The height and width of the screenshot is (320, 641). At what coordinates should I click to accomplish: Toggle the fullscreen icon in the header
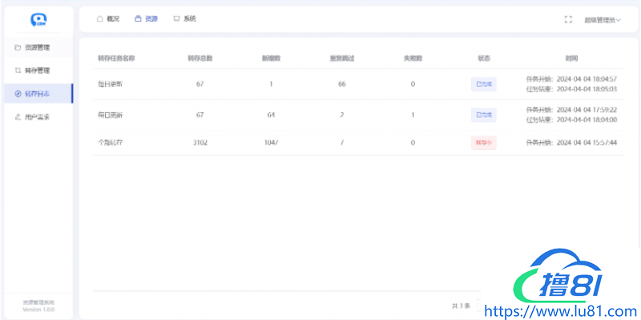(568, 19)
